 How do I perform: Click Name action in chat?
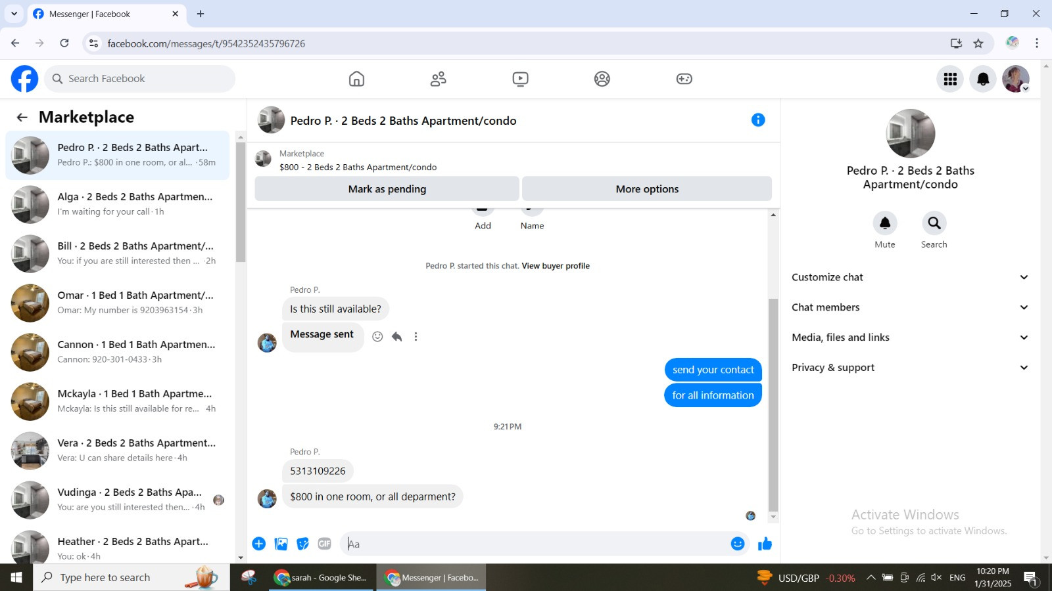[532, 219]
